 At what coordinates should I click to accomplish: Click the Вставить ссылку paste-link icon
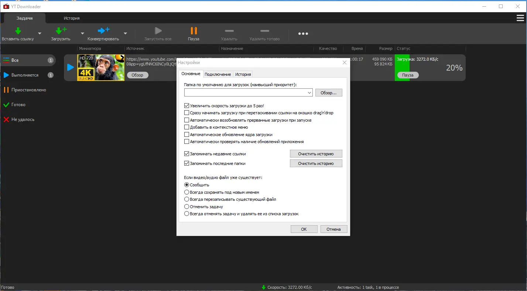18,31
